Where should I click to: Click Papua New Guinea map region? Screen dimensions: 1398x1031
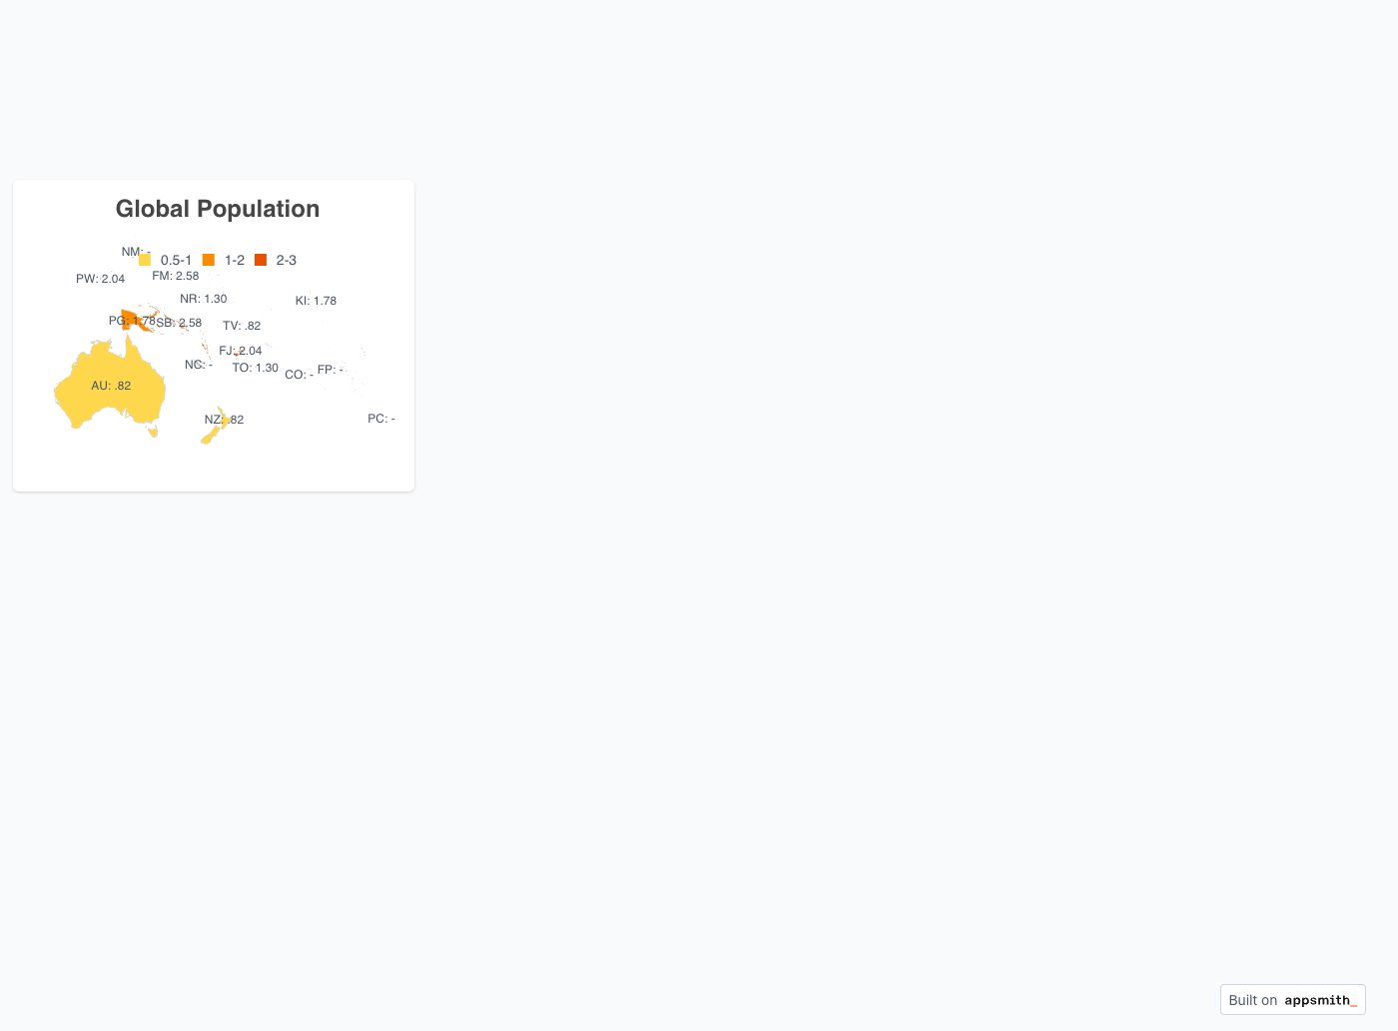130,320
